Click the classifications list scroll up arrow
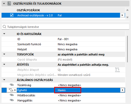 pos(127,10)
